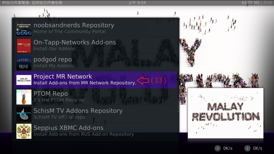Click the 上午 9:54 clock
Viewport: 274px width, 154px height.
tap(137, 3)
